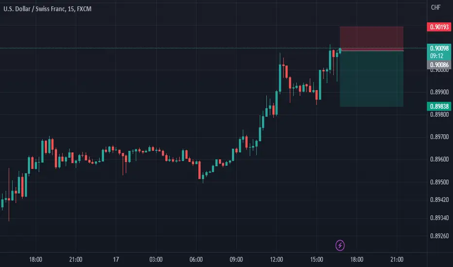This screenshot has width=453, height=267.
Task: Click the purple lightning event icon
Action: [340, 245]
